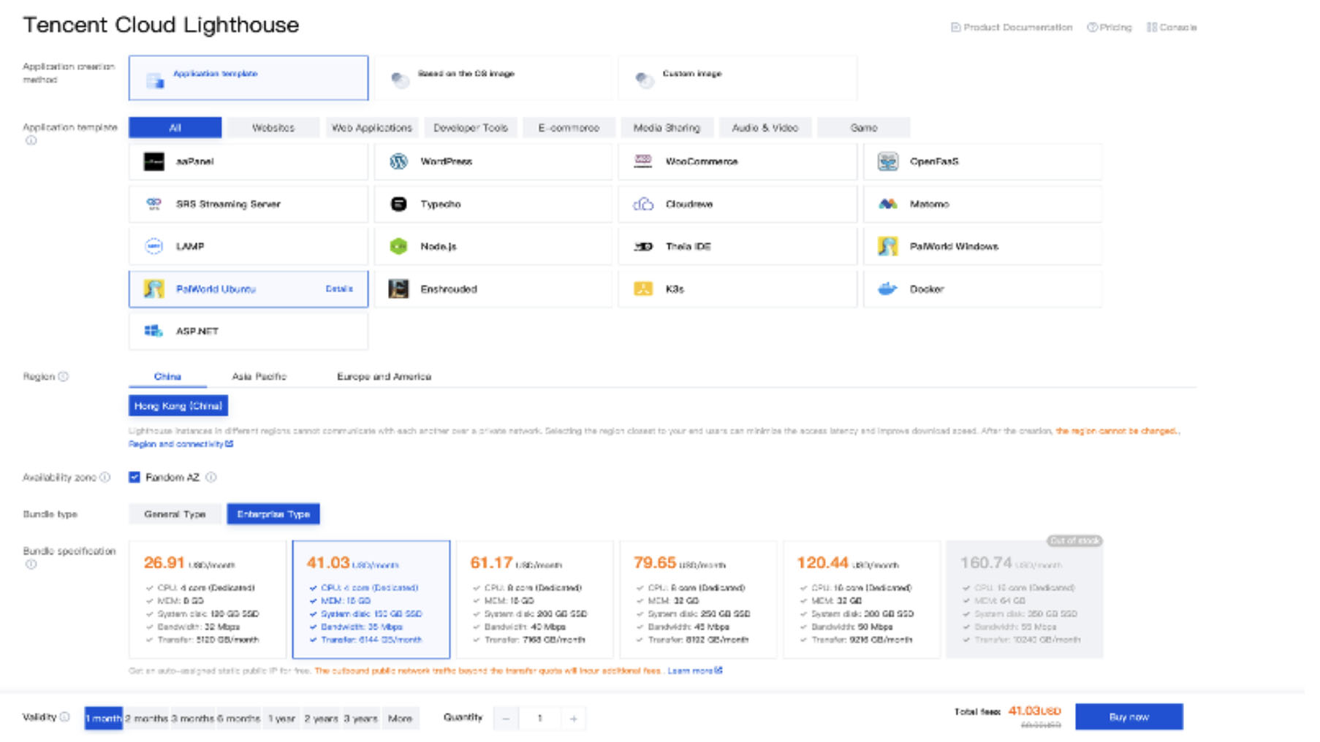The image size is (1320, 742).
Task: Decrease quantity with minus button
Action: (506, 718)
